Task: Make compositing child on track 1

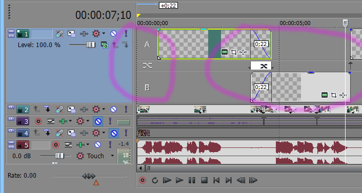Action: point(126,45)
